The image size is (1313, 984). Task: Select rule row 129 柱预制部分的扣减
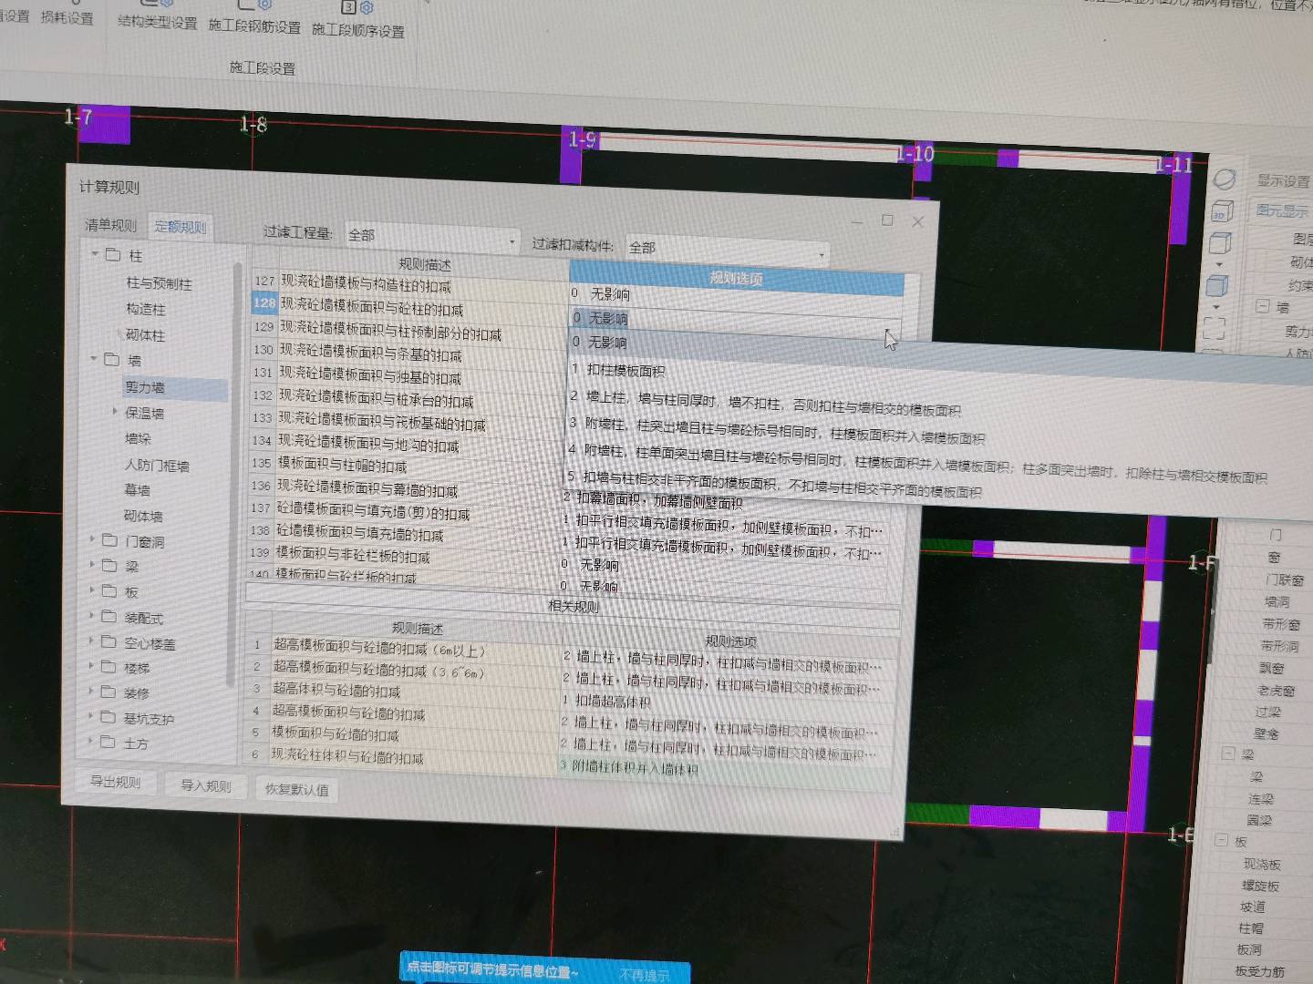coord(408,331)
